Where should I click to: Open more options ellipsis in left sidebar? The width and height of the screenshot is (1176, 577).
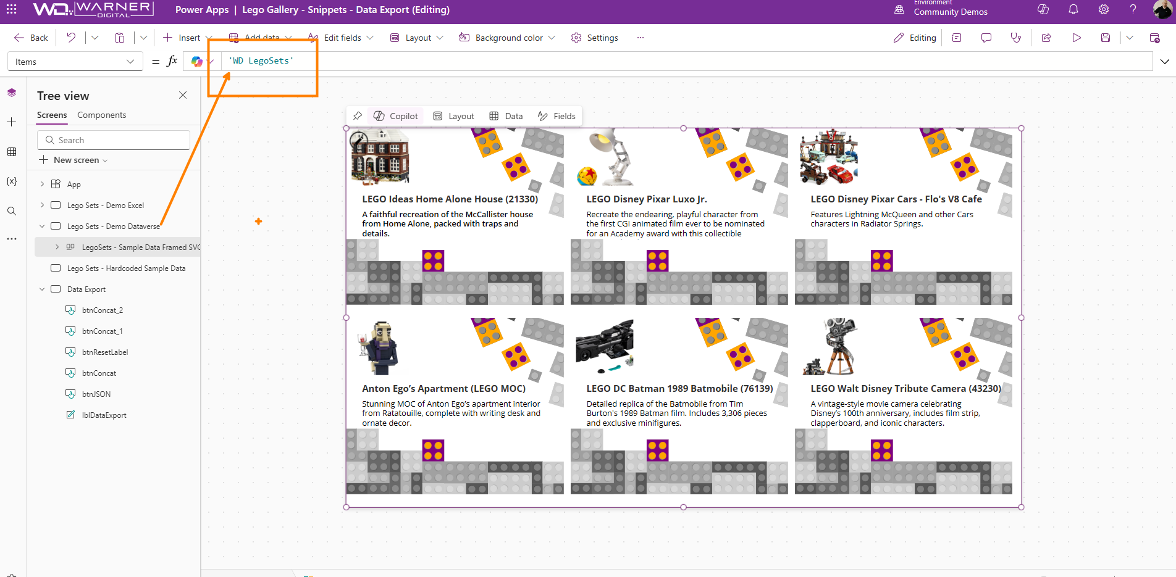[x=12, y=239]
